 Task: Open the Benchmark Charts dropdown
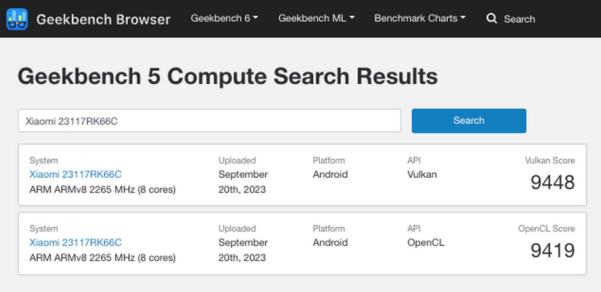[420, 18]
